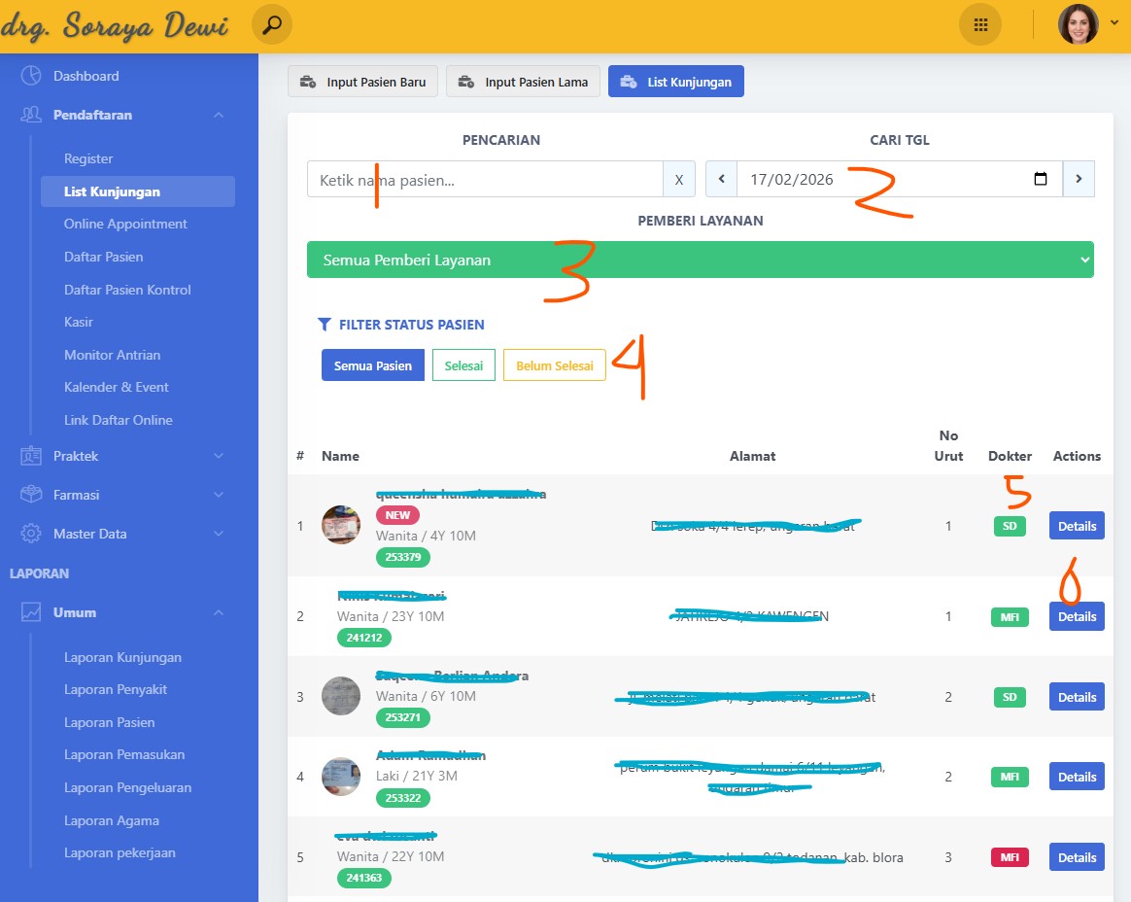Go to previous date with left arrow
1131x902 pixels.
click(x=721, y=179)
